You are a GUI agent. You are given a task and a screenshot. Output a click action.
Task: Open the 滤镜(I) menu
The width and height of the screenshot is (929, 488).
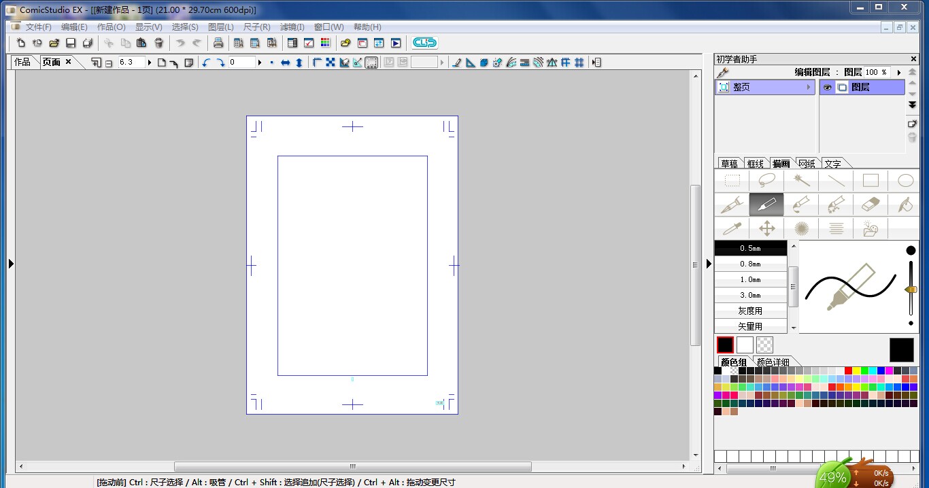(292, 27)
